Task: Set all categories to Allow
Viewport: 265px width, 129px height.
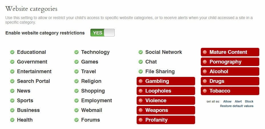Action: click(227, 101)
